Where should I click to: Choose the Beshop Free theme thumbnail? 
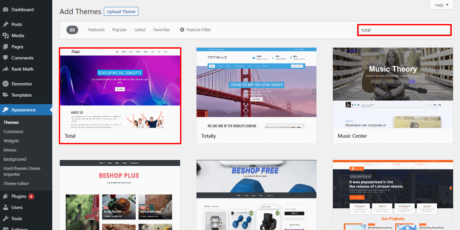[256, 195]
